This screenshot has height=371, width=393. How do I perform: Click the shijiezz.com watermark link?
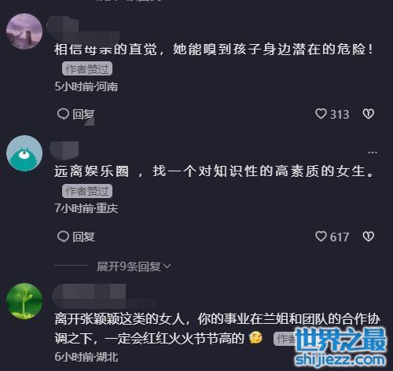340,360
